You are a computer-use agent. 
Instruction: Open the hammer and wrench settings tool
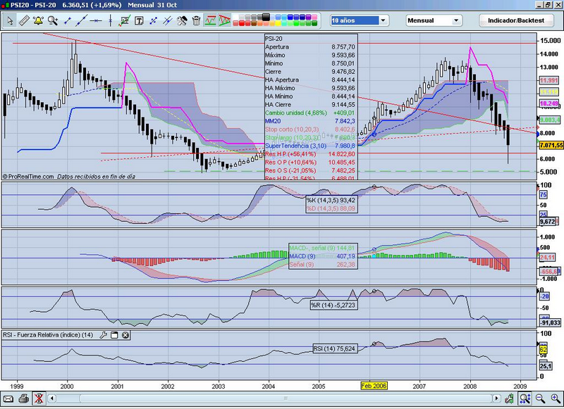182,21
